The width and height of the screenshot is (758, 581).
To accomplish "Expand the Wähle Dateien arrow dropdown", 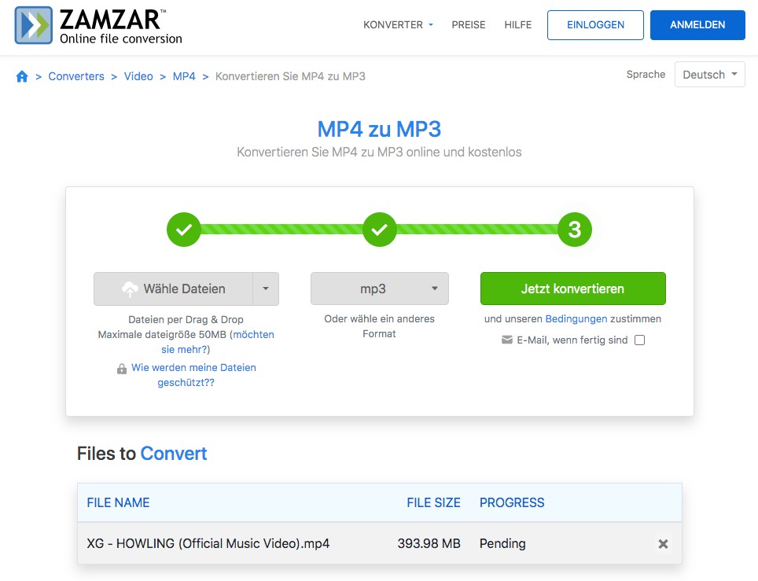I will 266,289.
